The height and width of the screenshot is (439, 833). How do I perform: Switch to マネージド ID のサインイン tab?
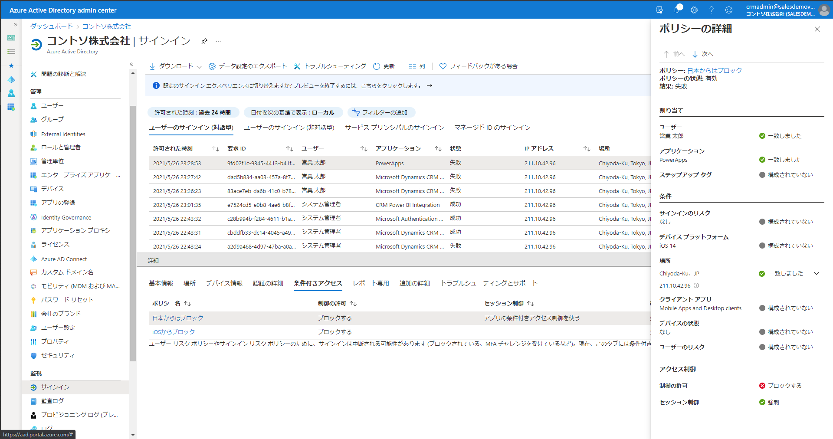(x=492, y=128)
